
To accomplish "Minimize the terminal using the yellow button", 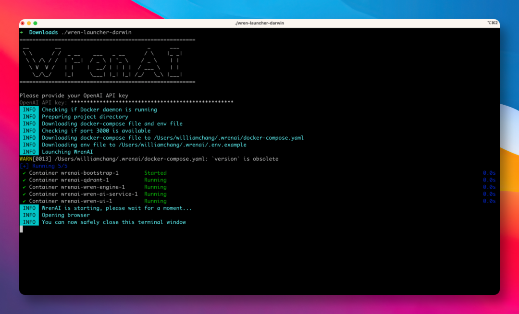I will tap(29, 23).
